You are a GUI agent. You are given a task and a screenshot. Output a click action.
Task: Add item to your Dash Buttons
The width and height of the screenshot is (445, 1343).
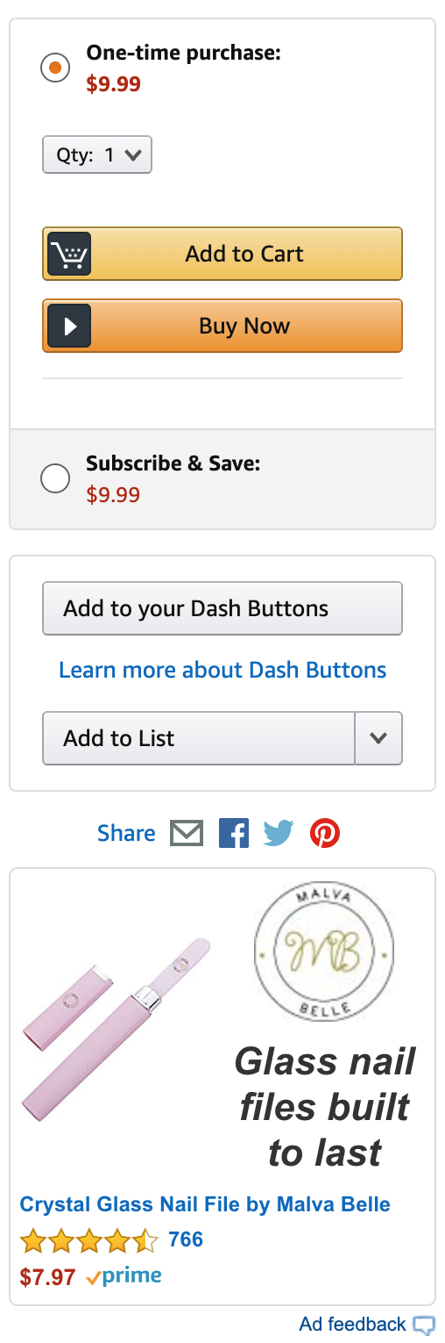222,608
